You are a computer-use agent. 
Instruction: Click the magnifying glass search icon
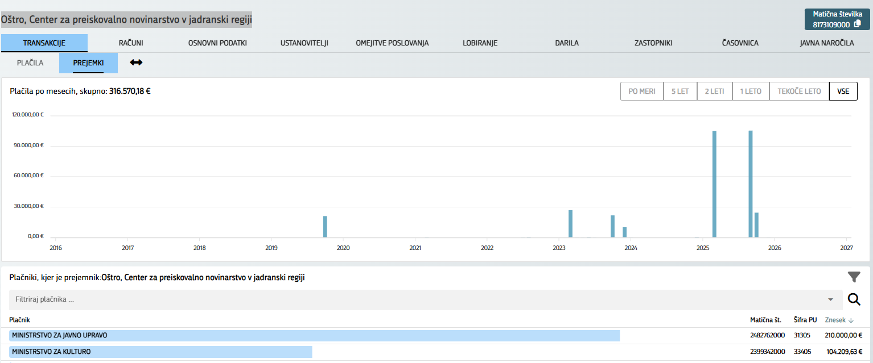pos(854,299)
